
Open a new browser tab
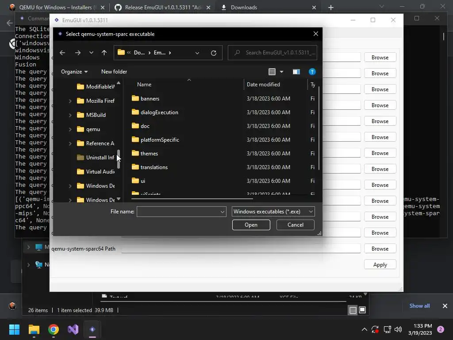(331, 8)
